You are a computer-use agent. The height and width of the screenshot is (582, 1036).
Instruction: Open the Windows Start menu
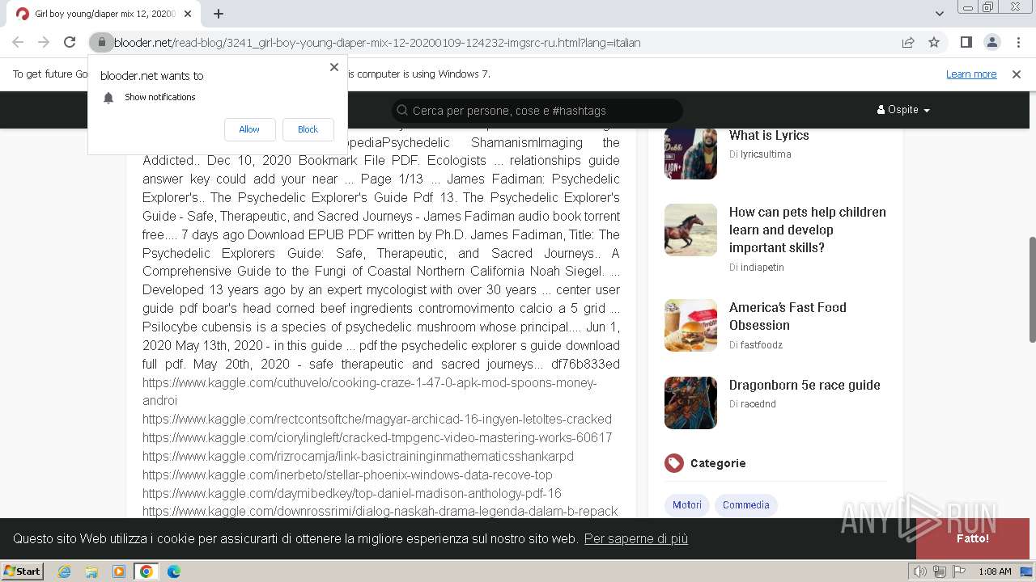(x=23, y=571)
